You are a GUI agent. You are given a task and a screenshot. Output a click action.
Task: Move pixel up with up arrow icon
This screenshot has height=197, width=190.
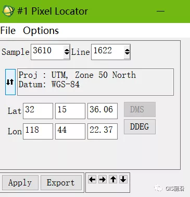click(x=113, y=179)
